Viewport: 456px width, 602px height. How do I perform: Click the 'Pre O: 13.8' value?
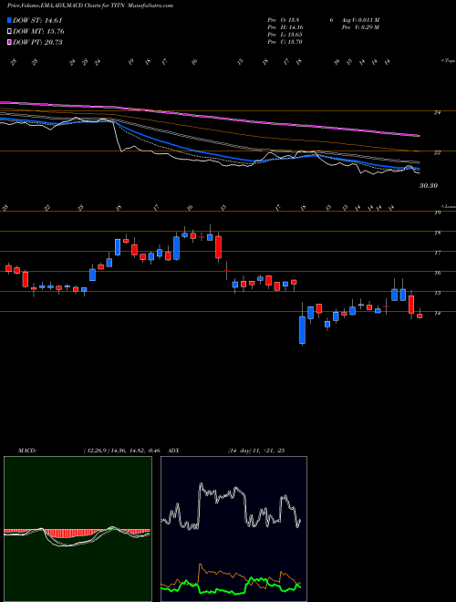point(284,20)
